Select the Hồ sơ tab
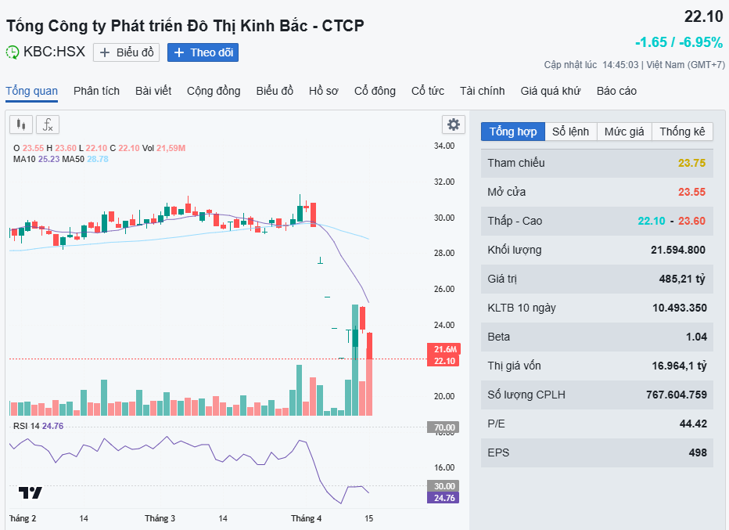The height and width of the screenshot is (530, 729). tap(324, 91)
